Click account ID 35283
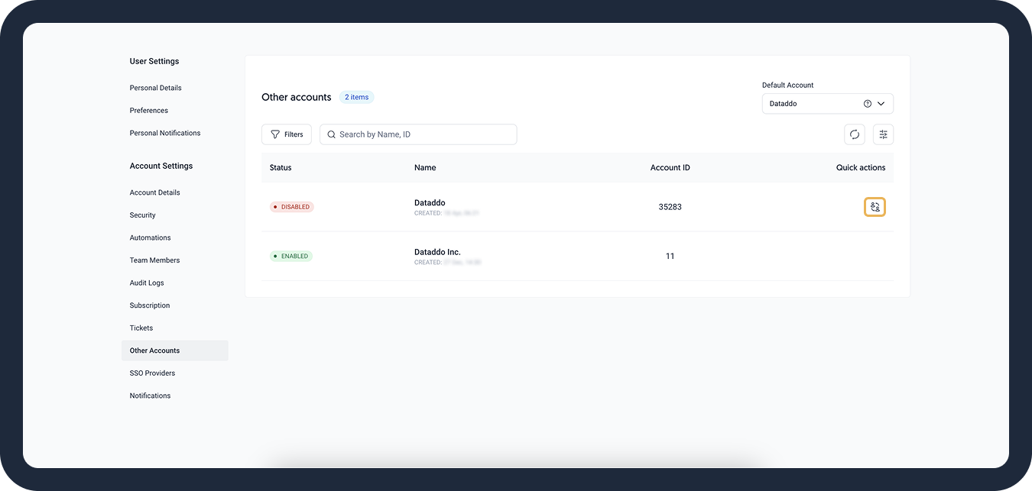Image resolution: width=1032 pixels, height=491 pixels. (x=670, y=207)
